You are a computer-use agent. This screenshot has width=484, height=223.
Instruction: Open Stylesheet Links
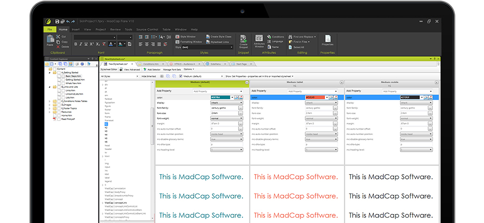[217, 42]
